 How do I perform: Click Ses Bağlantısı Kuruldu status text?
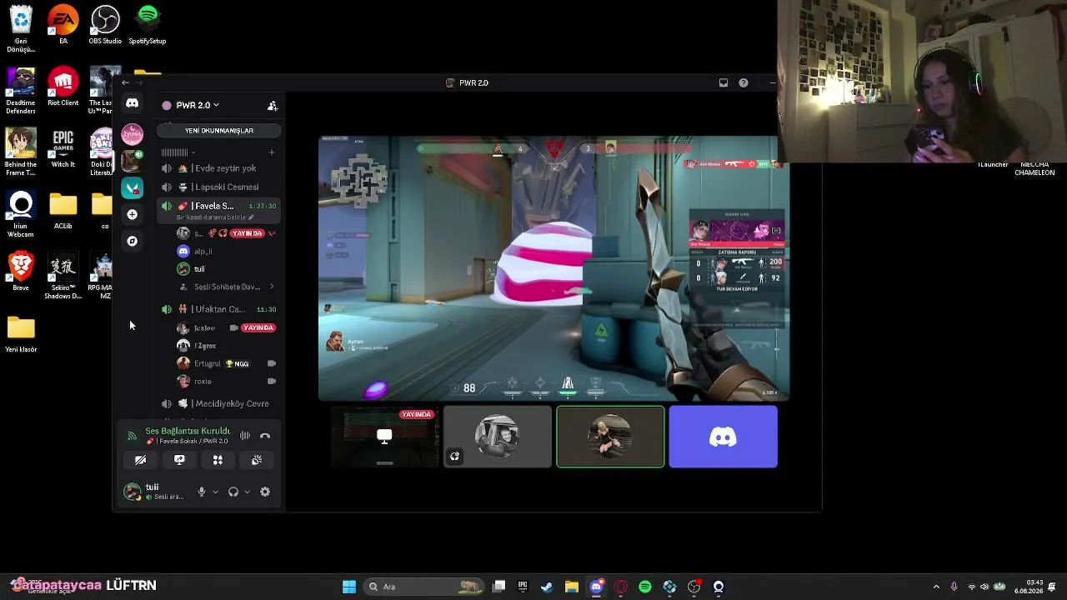pos(188,431)
